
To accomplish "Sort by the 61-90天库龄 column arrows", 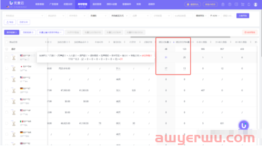I will pyautogui.click(x=250, y=42).
